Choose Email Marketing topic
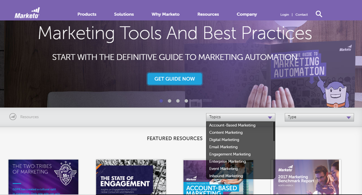 pyautogui.click(x=223, y=147)
